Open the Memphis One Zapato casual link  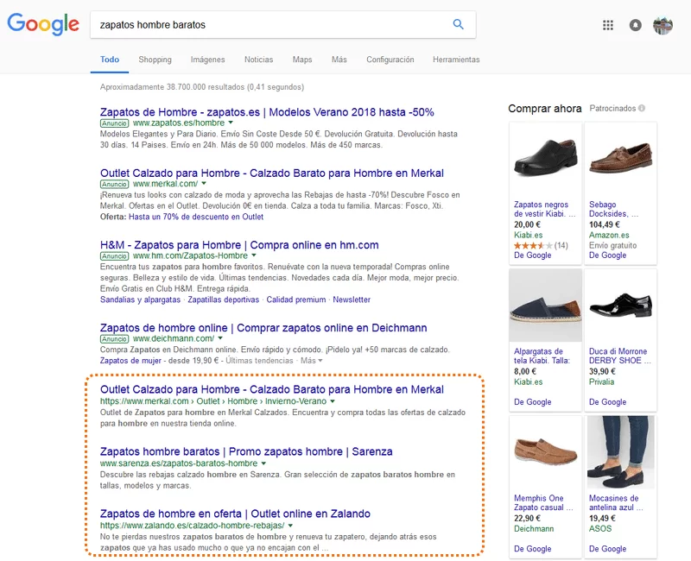[x=543, y=503]
